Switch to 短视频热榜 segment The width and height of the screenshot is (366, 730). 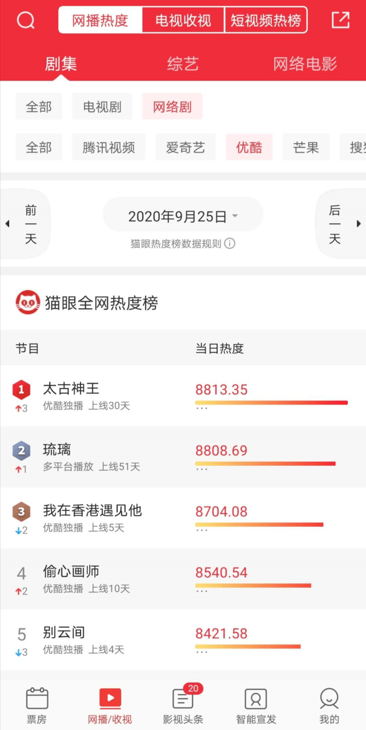(x=266, y=21)
